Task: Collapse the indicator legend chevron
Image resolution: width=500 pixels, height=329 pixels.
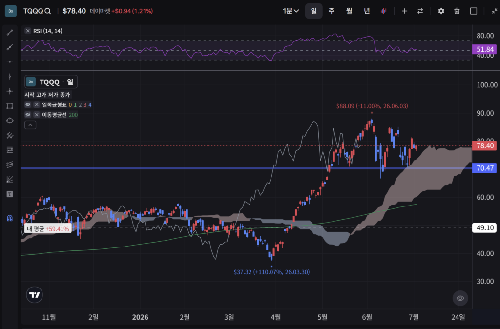Action: (x=30, y=125)
